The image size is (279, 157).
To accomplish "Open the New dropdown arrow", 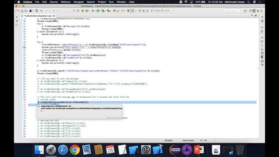I will (x=19, y=11).
